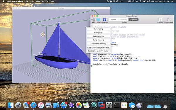176x110 pixels.
Task: Open Finder from the dock
Action: click(11, 105)
